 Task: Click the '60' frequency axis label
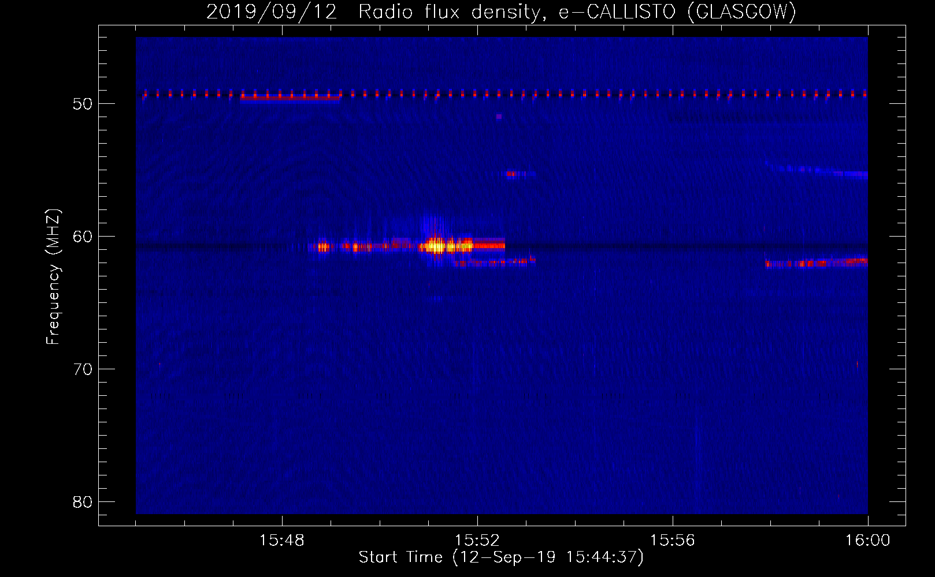click(83, 237)
